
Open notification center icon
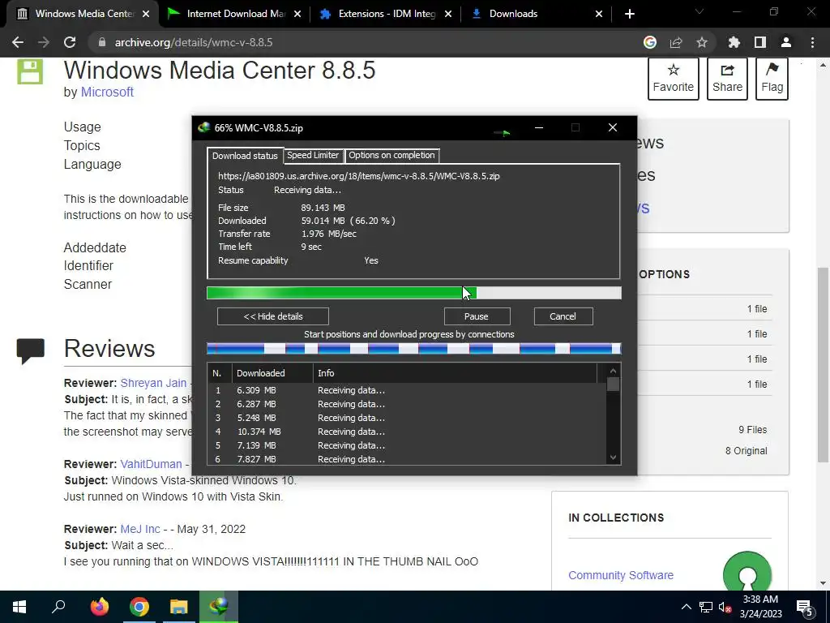pos(805,608)
